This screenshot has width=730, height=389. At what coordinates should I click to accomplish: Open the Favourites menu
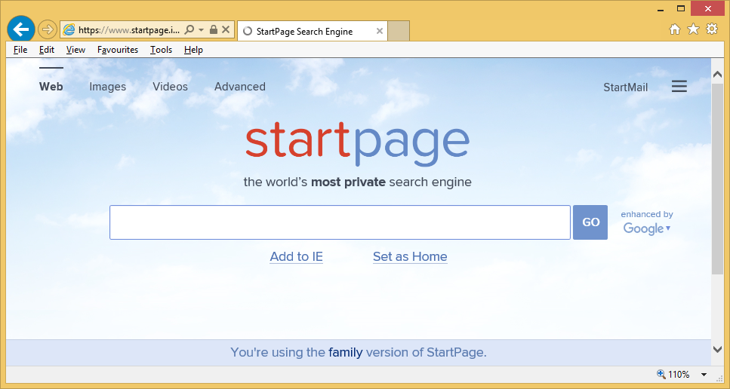[x=118, y=50]
